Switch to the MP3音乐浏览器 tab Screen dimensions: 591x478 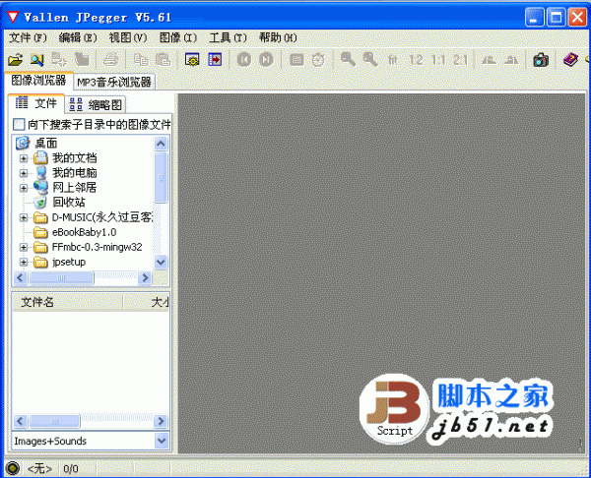(x=114, y=82)
